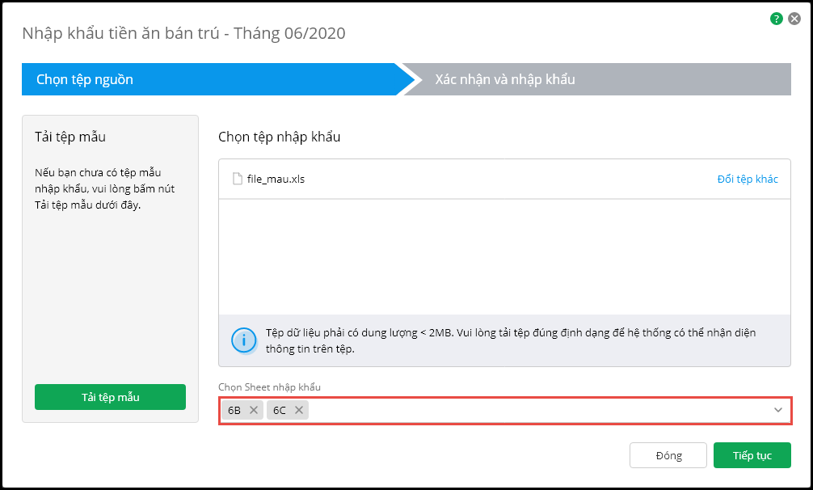This screenshot has width=813, height=490.
Task: Click the file_mau.xls file name
Action: 276,179
